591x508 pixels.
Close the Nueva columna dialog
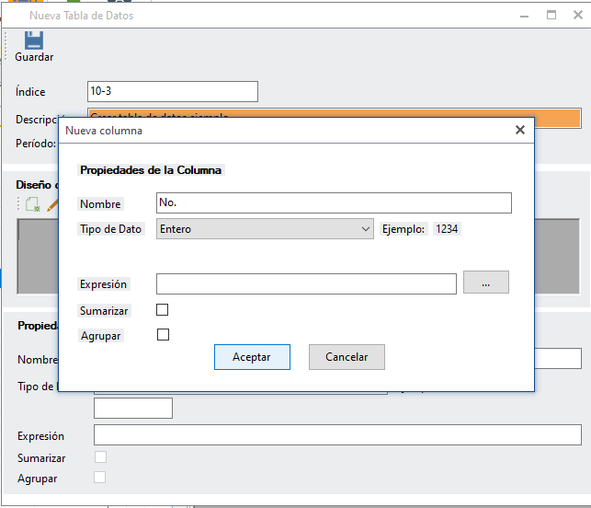pyautogui.click(x=520, y=131)
